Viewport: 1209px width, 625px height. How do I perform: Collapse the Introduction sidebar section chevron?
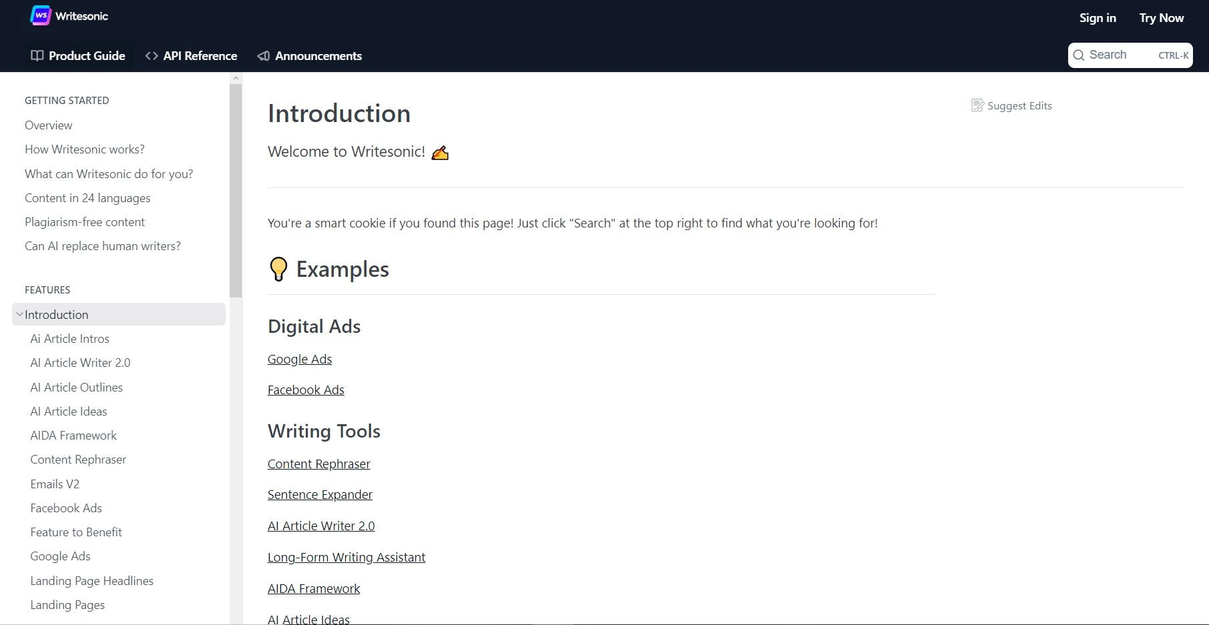19,314
